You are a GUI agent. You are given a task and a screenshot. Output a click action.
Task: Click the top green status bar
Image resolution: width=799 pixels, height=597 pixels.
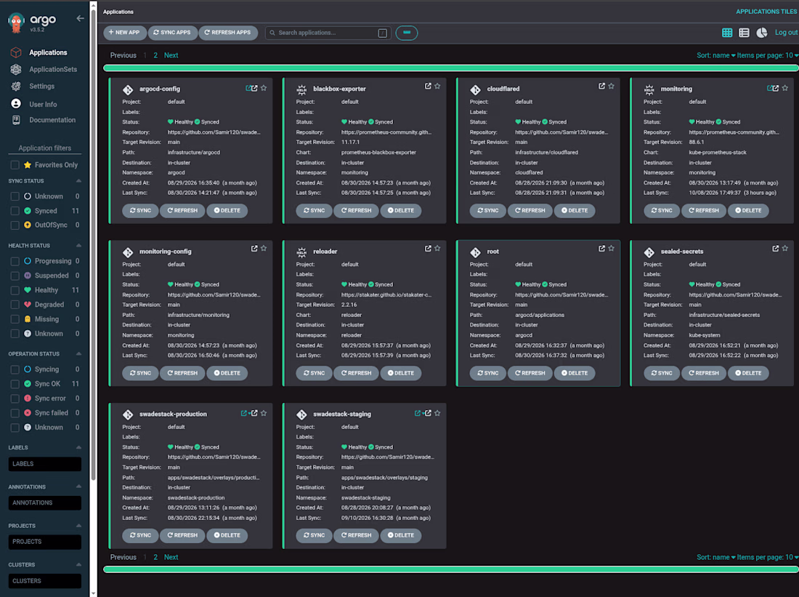click(x=450, y=68)
